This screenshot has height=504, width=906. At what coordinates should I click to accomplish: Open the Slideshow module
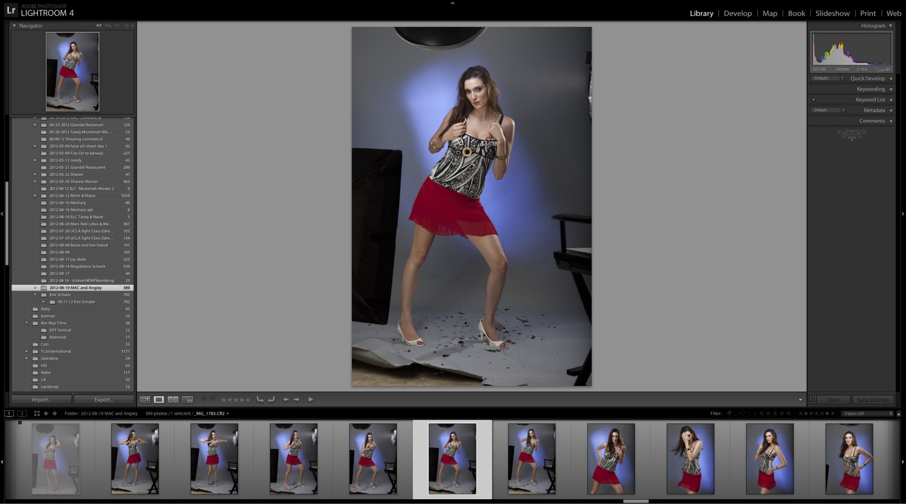click(833, 13)
